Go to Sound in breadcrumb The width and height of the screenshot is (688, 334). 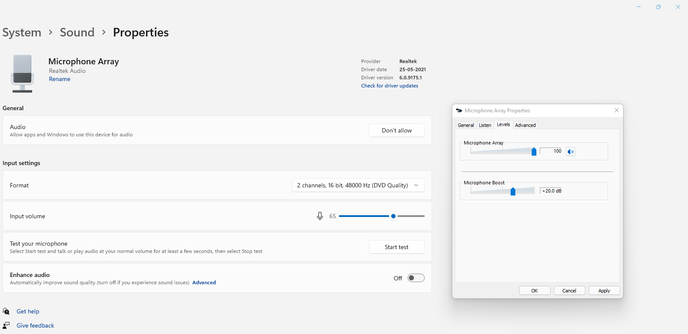[x=77, y=33]
